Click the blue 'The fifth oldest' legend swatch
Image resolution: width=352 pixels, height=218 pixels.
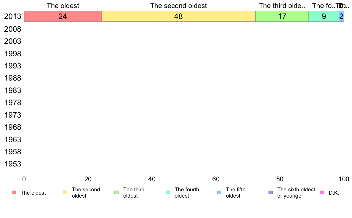219,193
